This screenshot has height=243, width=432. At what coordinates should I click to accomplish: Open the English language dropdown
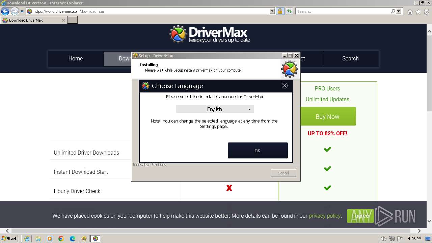tap(215, 109)
